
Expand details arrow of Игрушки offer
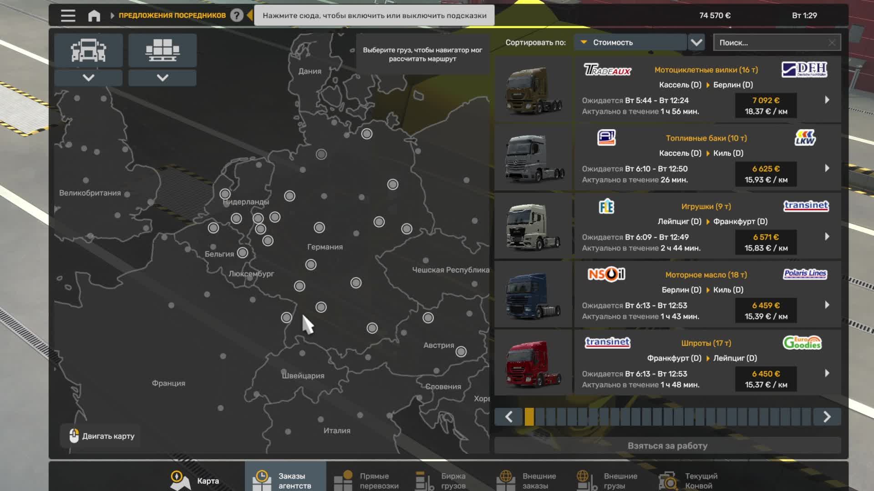tap(827, 236)
